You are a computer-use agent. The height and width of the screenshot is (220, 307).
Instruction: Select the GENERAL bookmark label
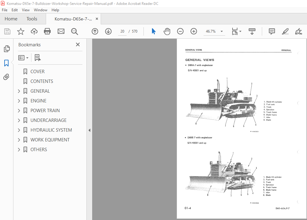(40, 91)
